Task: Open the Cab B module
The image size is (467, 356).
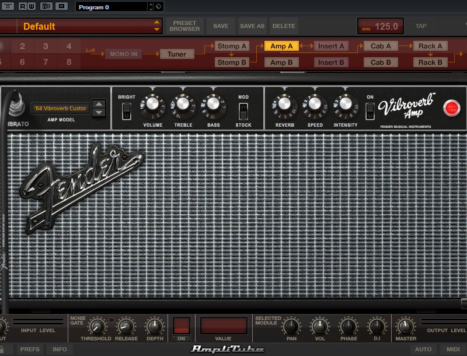Action: coord(381,62)
